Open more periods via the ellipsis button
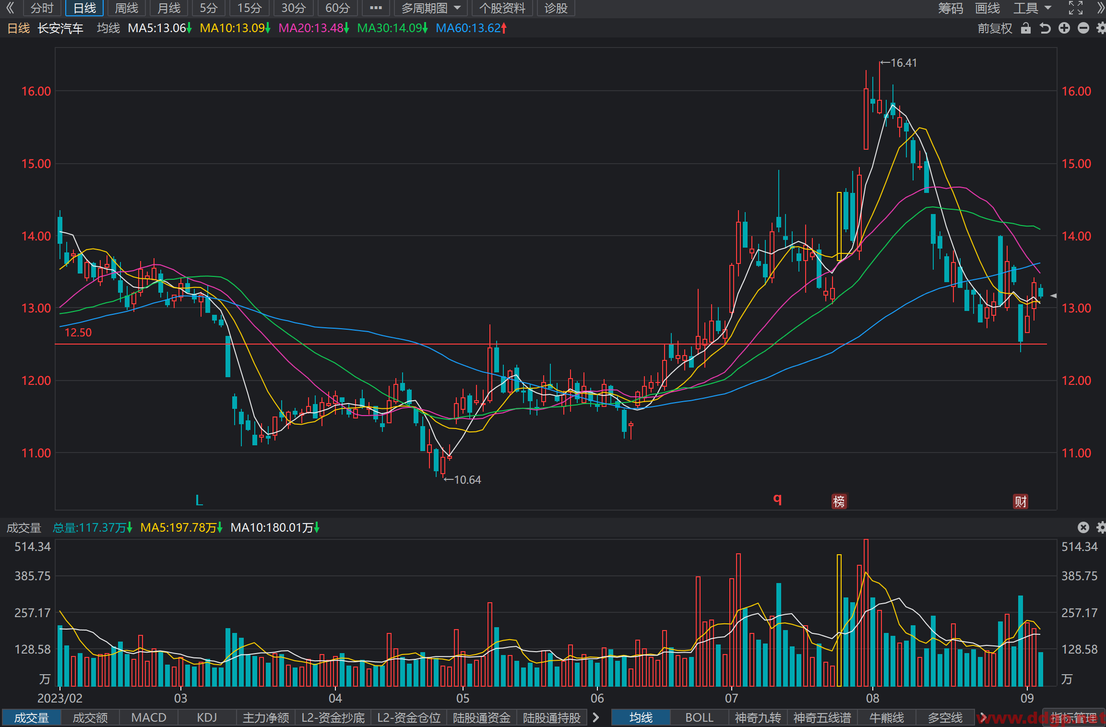The height and width of the screenshot is (727, 1106). pyautogui.click(x=376, y=8)
